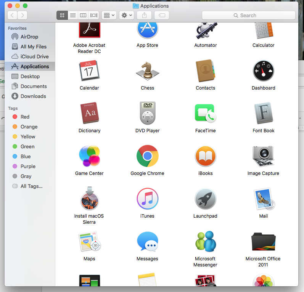Click the Calculator app icon
The height and width of the screenshot is (292, 304).
(264, 30)
